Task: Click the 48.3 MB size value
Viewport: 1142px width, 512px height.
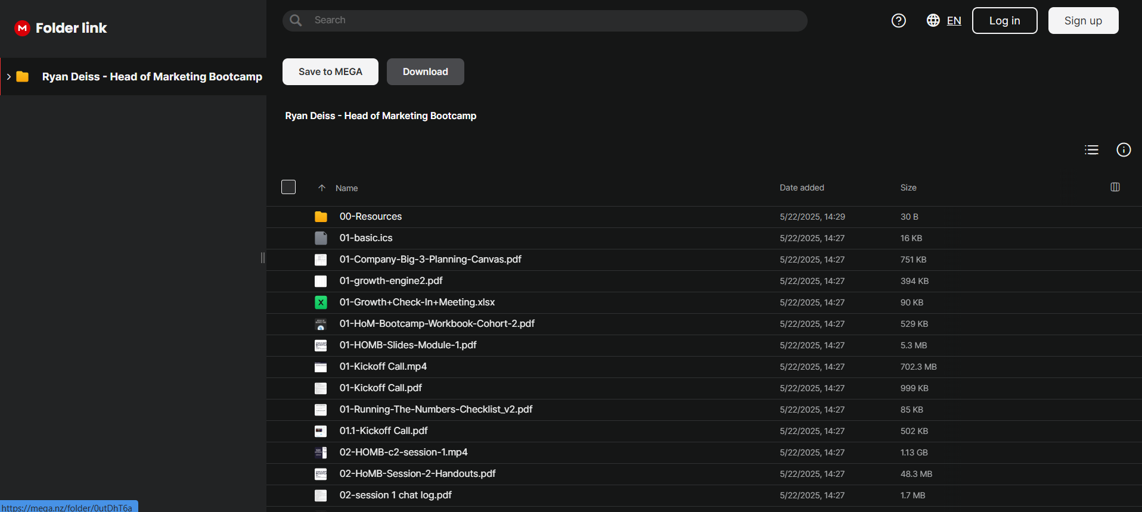Action: click(x=916, y=474)
